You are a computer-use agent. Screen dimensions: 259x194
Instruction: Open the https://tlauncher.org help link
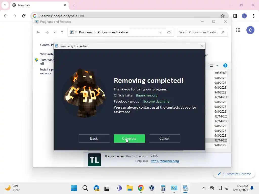pyautogui.click(x=165, y=161)
